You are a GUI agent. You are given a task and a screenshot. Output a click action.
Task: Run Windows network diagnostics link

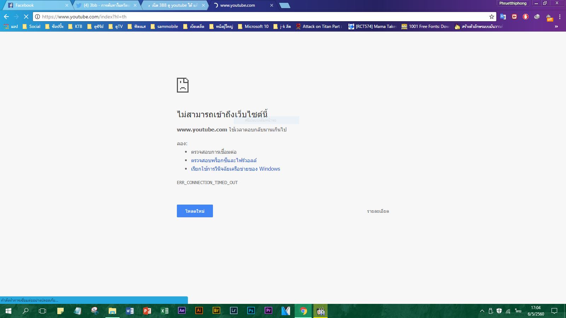pos(236,169)
